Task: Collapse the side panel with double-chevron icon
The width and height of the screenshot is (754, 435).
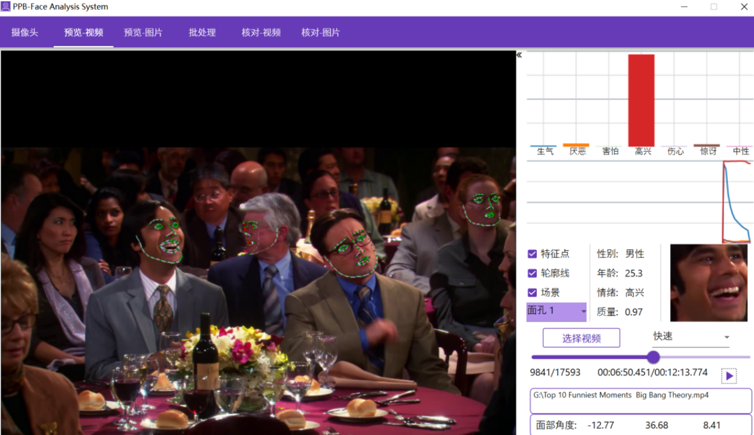Action: [x=519, y=55]
